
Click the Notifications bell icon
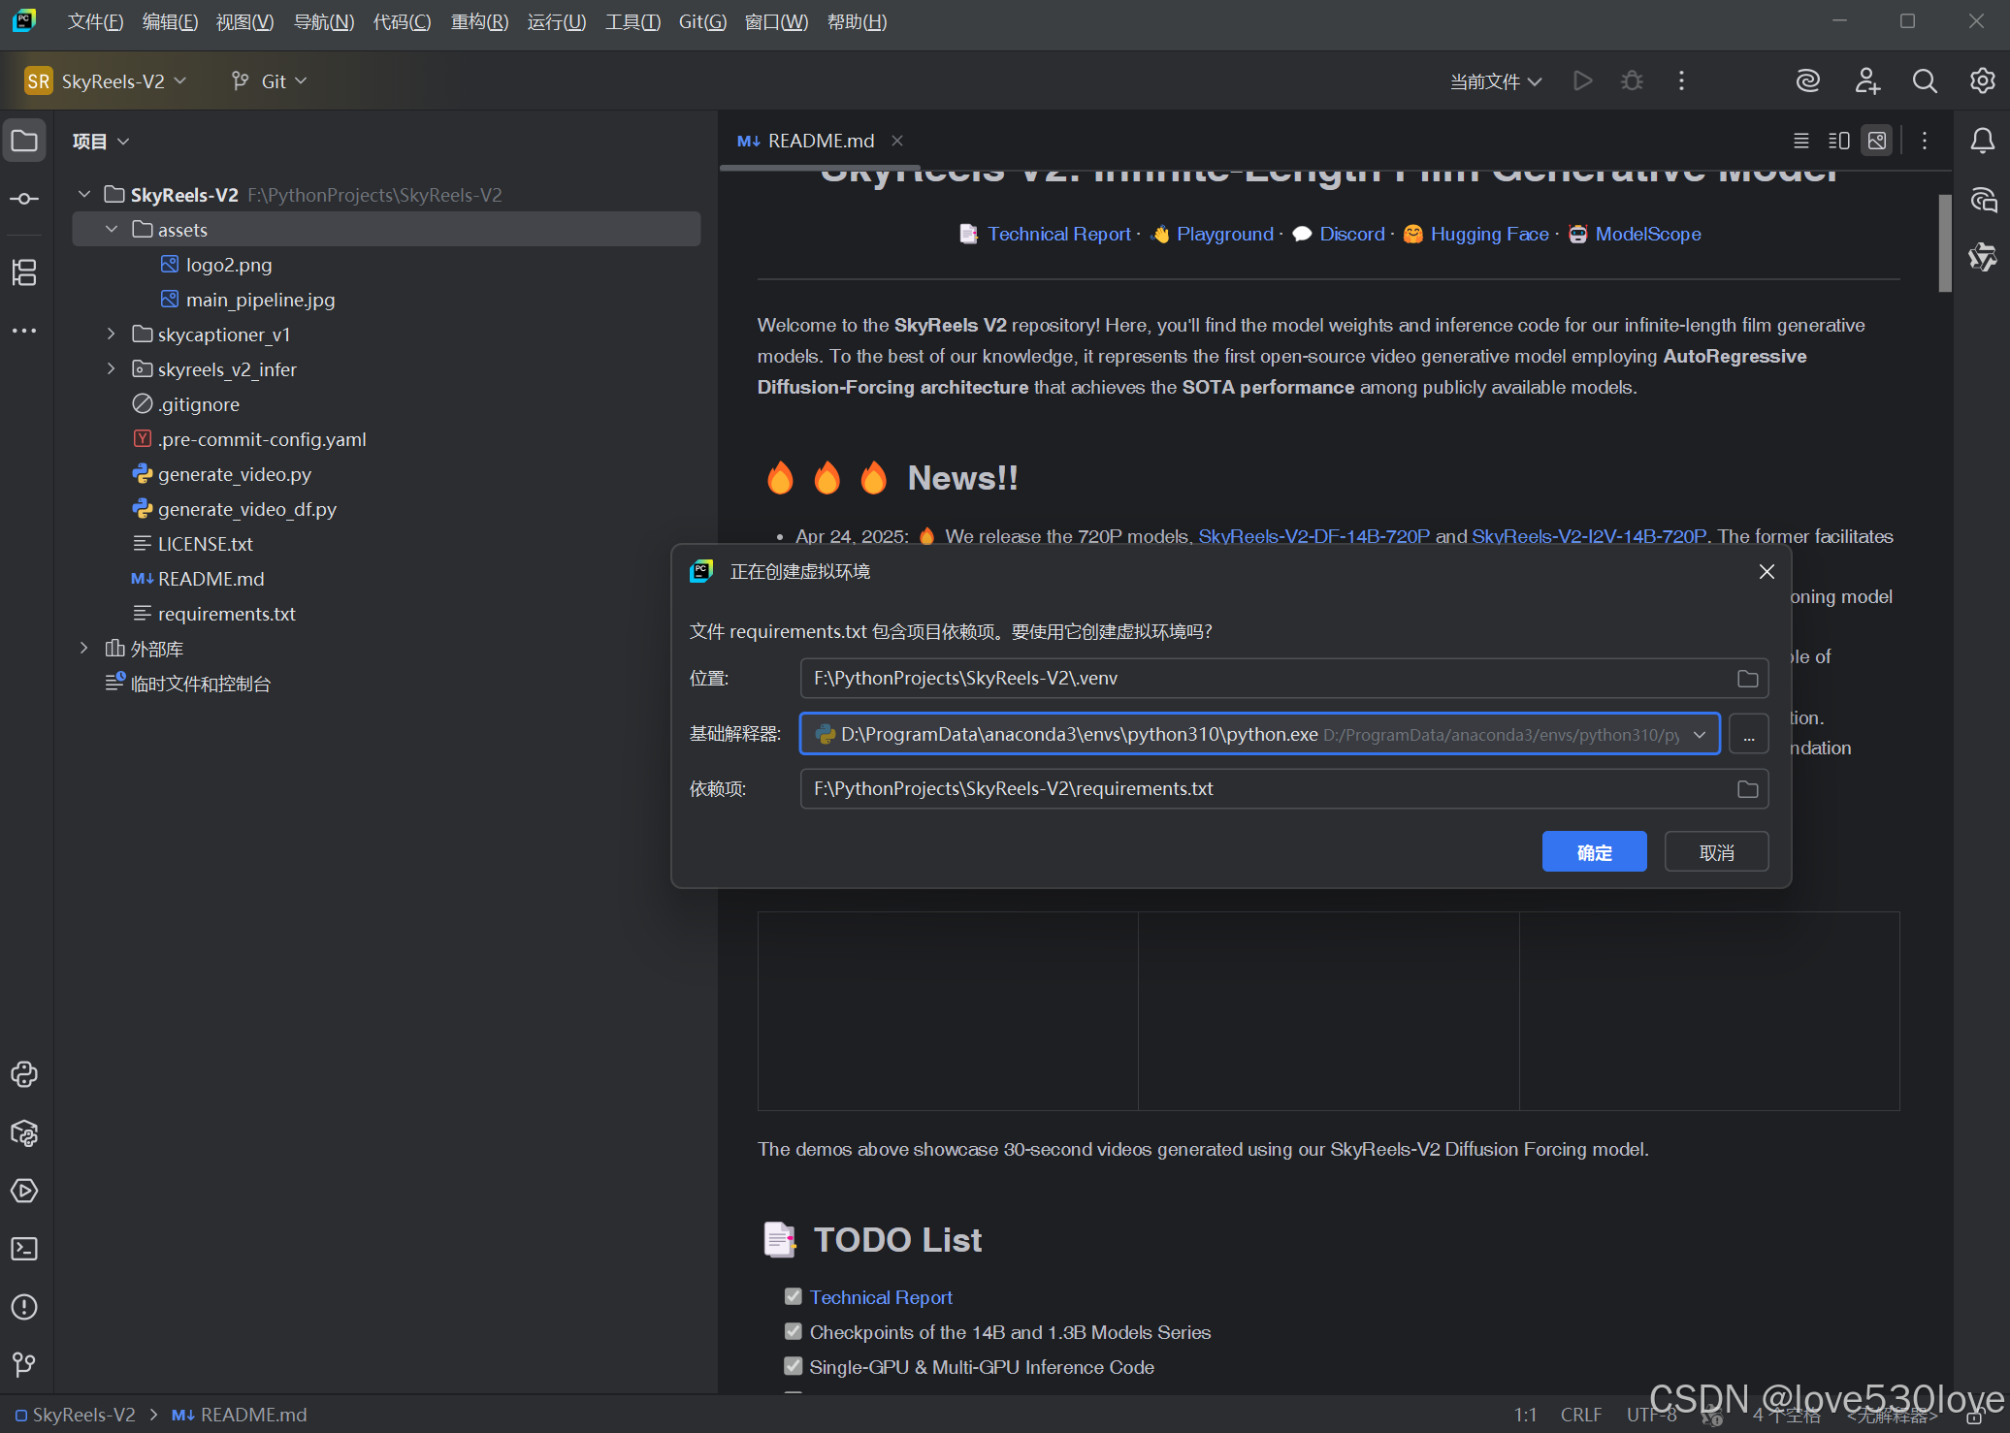[1982, 142]
